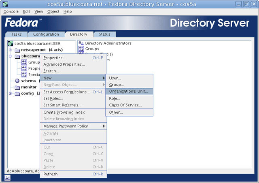Select Set Roles... menu entry
Image resolution: width=259 pixels, height=183 pixels.
pos(73,98)
